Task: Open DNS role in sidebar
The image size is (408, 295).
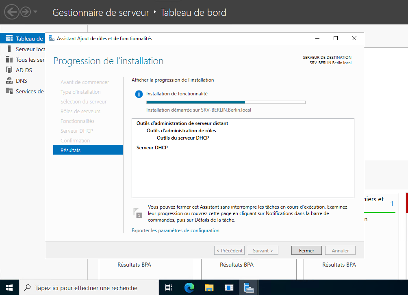Action: pyautogui.click(x=21, y=81)
